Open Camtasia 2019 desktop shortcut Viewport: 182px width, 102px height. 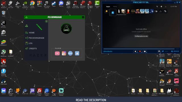[x=97, y=5]
